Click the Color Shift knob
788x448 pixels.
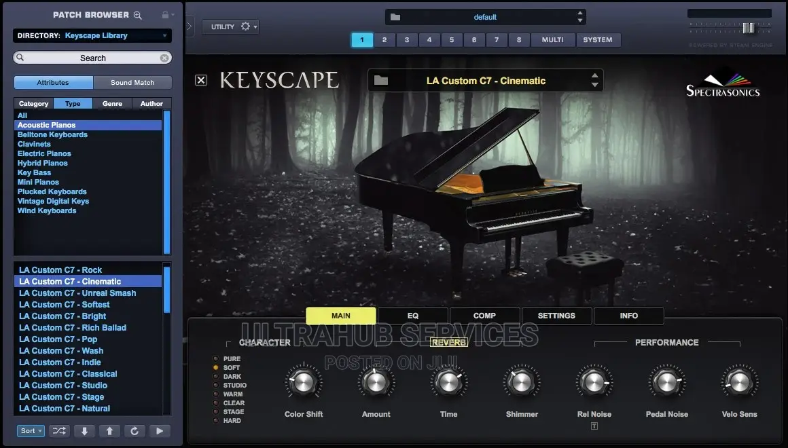pos(304,383)
